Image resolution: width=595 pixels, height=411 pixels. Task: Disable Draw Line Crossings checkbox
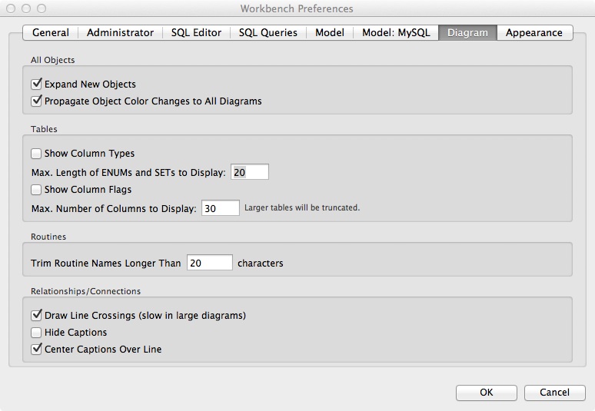(x=36, y=315)
